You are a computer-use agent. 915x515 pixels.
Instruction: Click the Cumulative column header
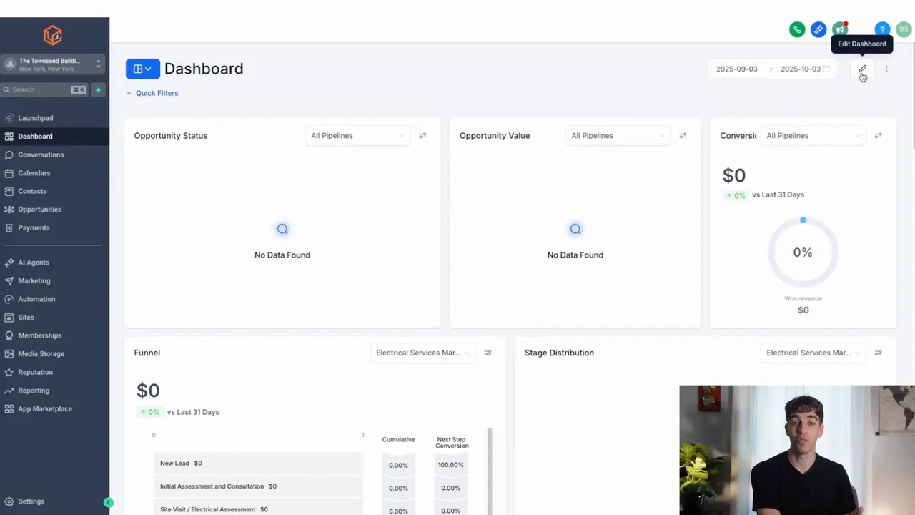(398, 439)
